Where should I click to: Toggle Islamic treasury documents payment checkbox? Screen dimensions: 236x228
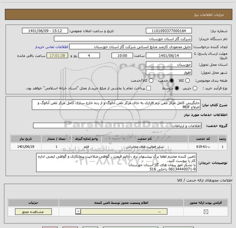[x=149, y=88]
